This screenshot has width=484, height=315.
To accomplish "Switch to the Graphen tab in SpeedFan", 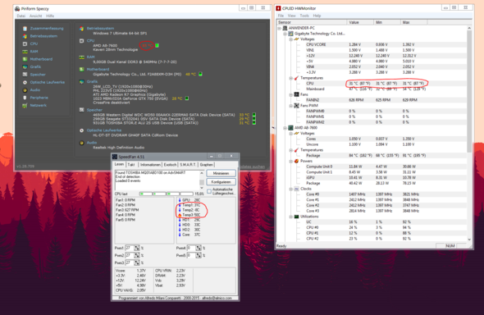I will coord(206,165).
